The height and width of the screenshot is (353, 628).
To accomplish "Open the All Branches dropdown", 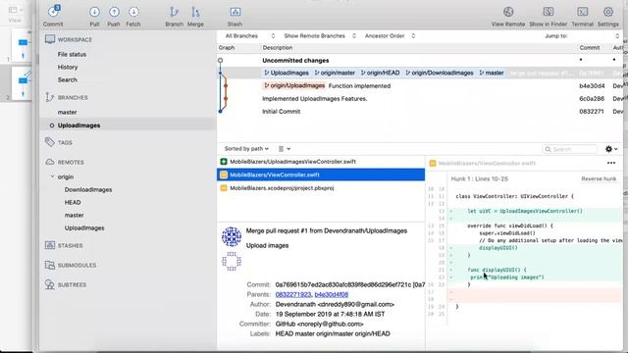I will coord(250,36).
